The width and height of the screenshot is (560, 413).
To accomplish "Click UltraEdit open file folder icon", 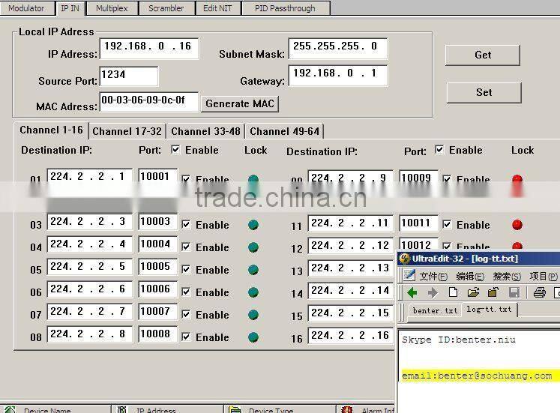I will pos(473,293).
